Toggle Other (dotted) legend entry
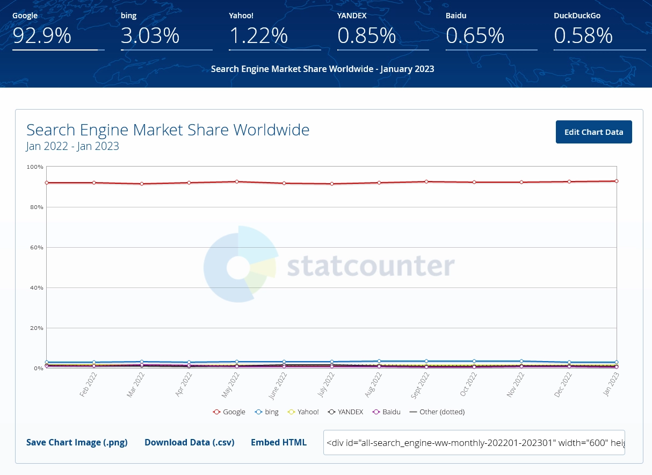The image size is (652, 475). click(x=437, y=412)
